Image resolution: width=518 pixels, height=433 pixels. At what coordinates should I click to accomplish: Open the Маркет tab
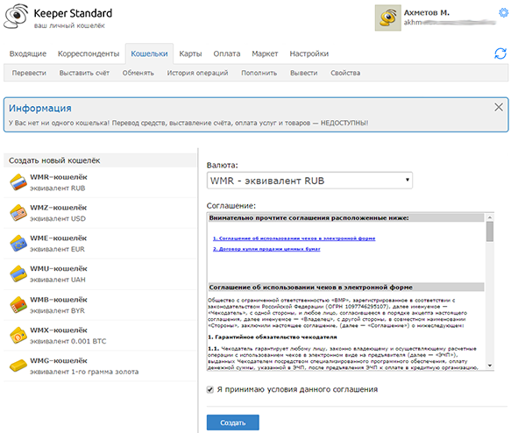coord(265,53)
